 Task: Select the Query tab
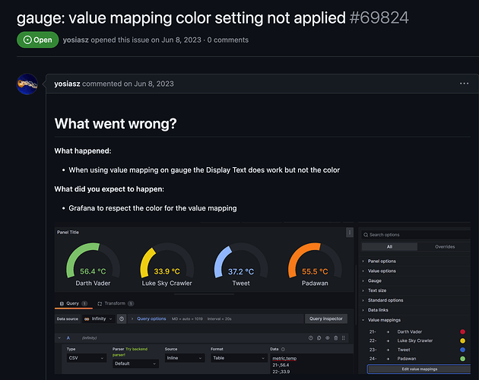pos(74,303)
